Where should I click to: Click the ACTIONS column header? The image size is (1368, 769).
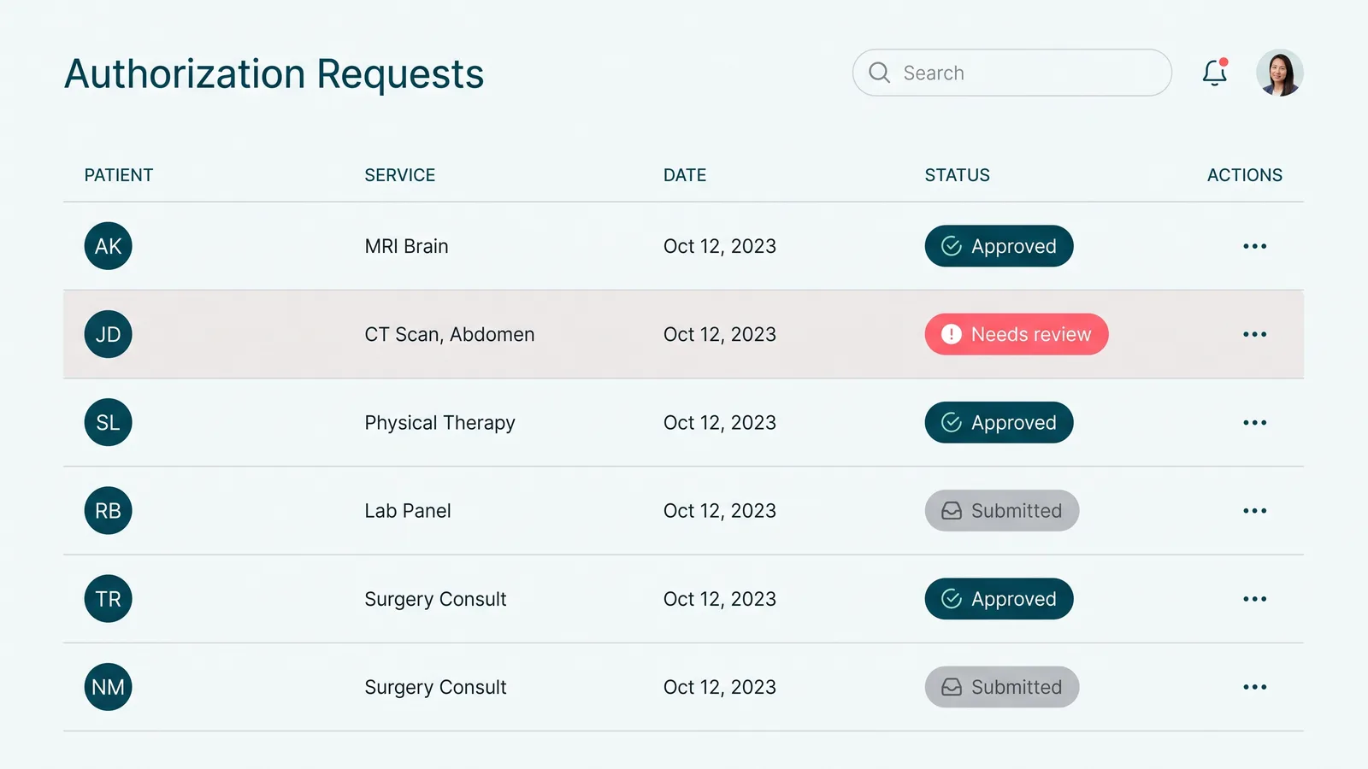pyautogui.click(x=1245, y=175)
